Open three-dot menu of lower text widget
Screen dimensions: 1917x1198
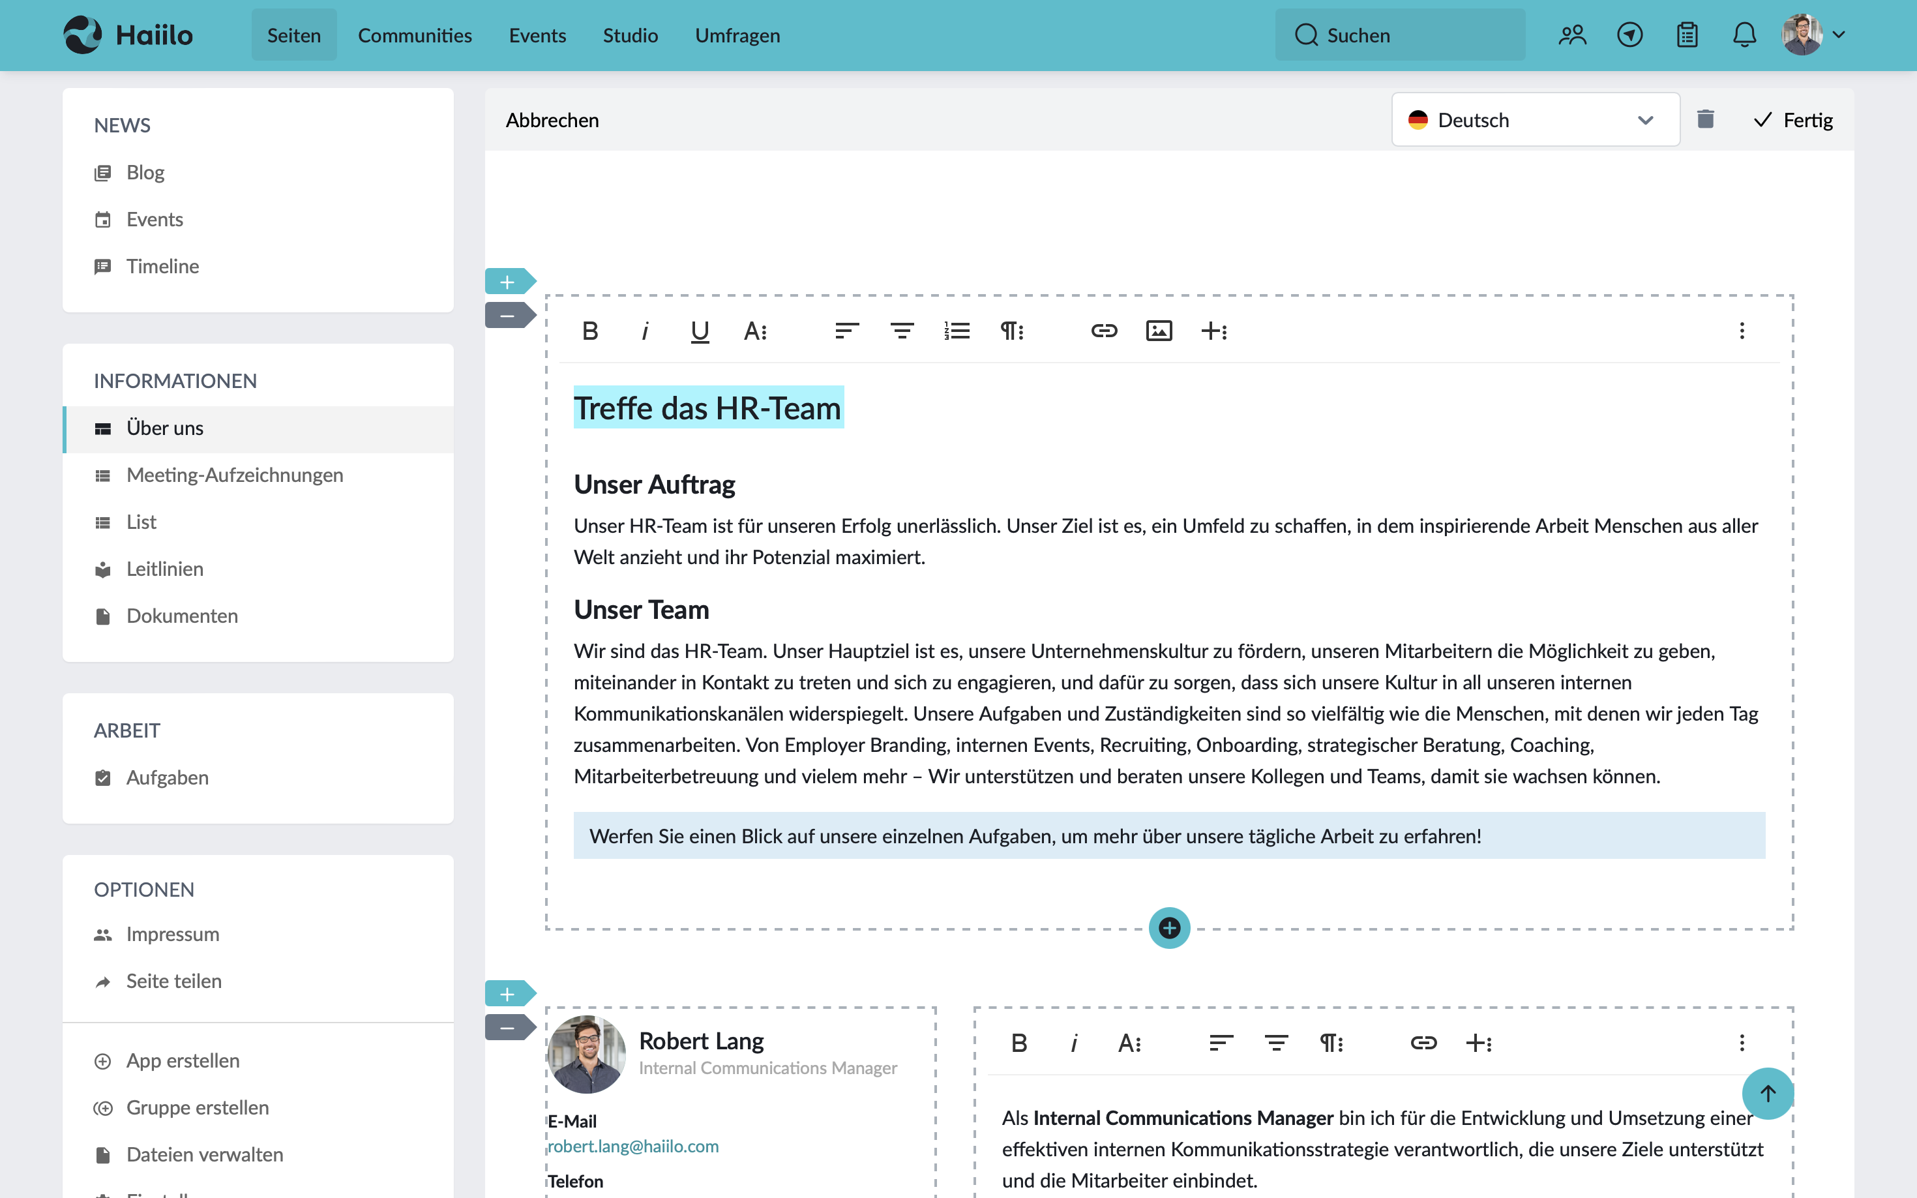[1741, 1043]
